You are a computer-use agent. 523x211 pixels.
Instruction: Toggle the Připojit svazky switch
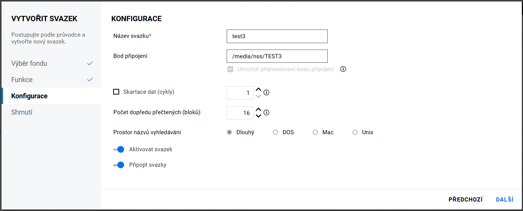coord(119,165)
